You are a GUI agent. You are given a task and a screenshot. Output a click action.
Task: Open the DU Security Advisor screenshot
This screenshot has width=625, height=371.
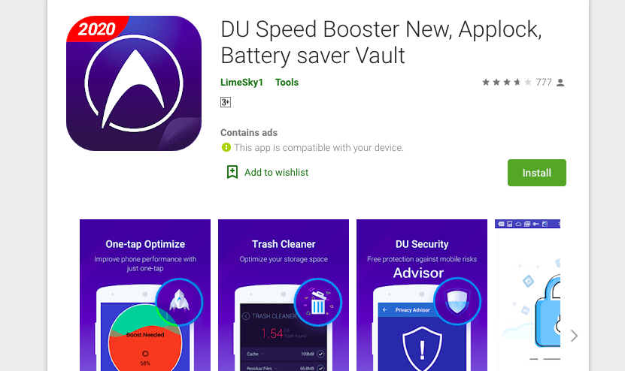(422, 295)
